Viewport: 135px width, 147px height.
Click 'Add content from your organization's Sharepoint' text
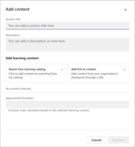pos(94,76)
